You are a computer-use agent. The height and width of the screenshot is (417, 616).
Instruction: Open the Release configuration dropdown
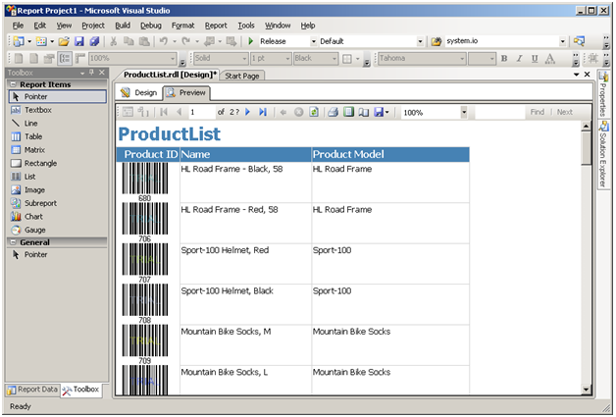point(313,41)
